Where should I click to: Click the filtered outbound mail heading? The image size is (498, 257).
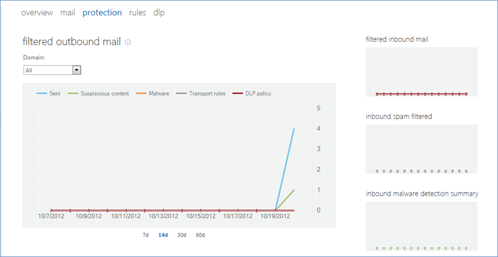coord(72,42)
